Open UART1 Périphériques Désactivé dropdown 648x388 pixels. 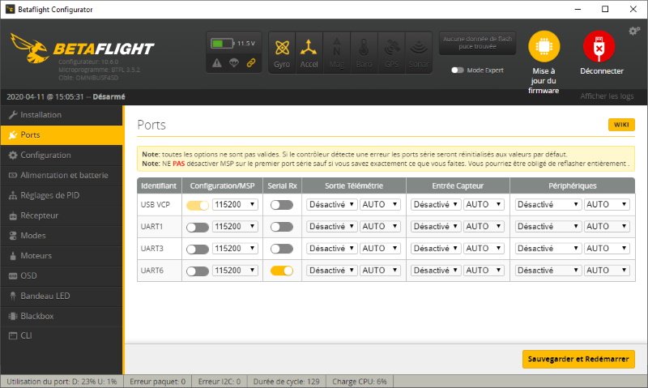[548, 227]
